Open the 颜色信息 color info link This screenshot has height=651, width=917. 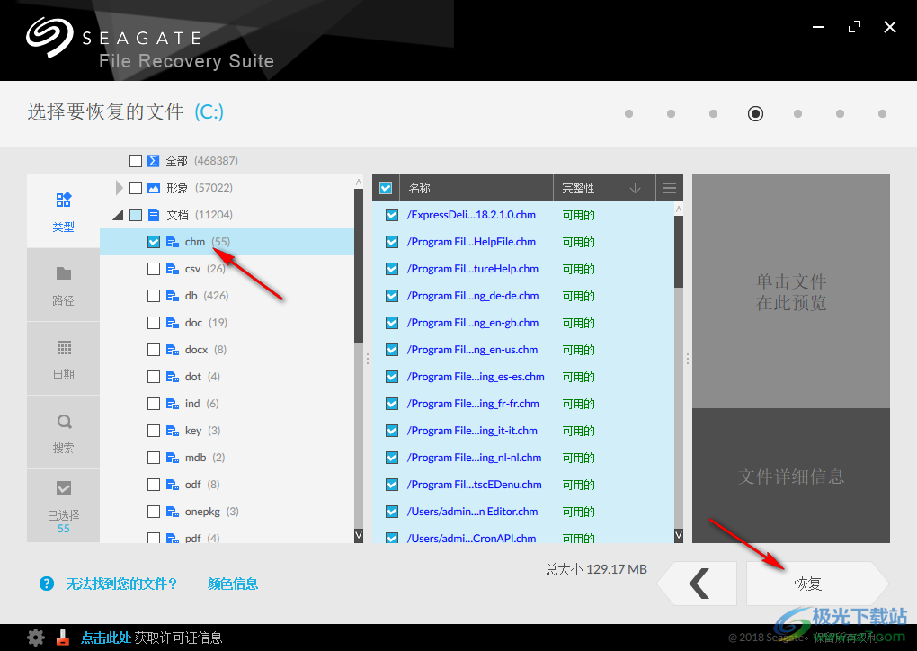(x=233, y=584)
